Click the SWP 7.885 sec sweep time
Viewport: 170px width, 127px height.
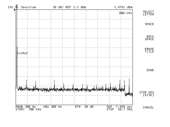click(119, 106)
